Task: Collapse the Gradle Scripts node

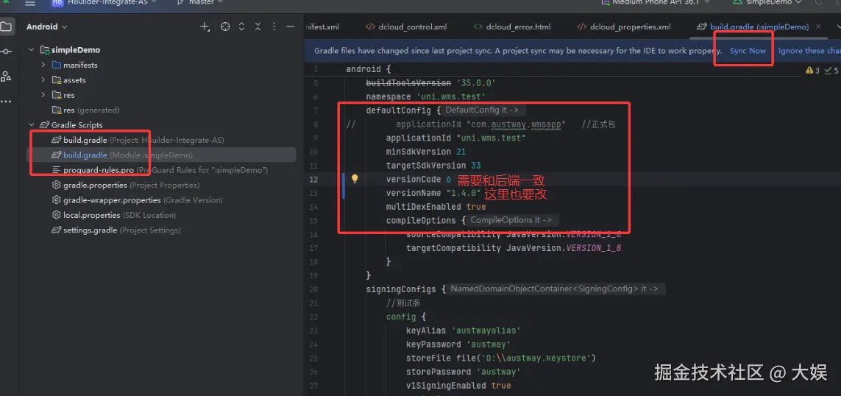Action: click(x=31, y=125)
